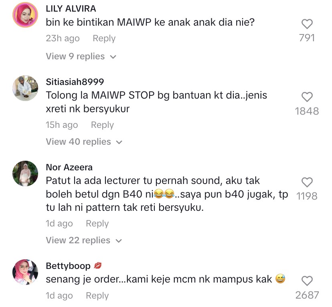Open the Nor Azeera username link

[69, 168]
